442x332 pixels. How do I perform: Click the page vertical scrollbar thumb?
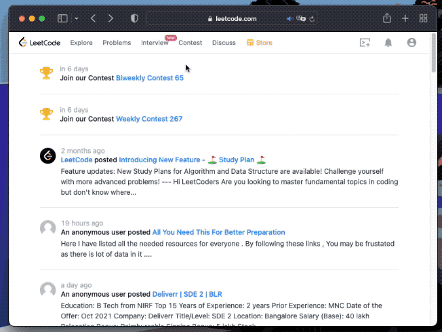[x=434, y=53]
